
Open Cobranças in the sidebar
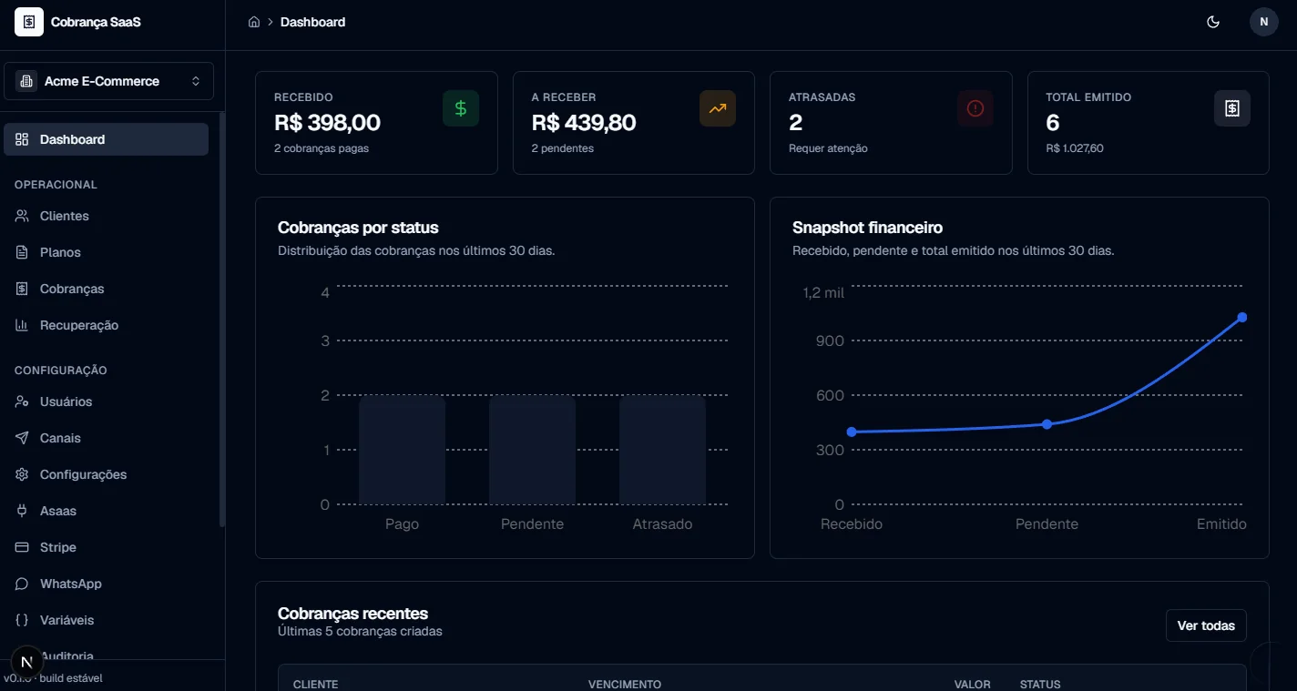107,289
